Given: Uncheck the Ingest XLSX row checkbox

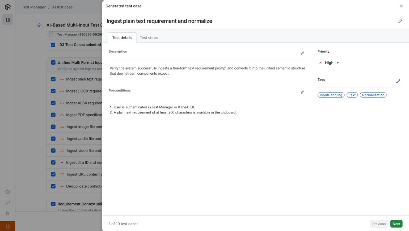Looking at the screenshot, I should (x=53, y=103).
